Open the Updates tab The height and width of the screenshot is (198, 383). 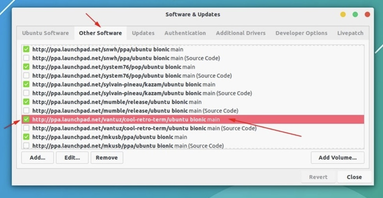(x=143, y=33)
